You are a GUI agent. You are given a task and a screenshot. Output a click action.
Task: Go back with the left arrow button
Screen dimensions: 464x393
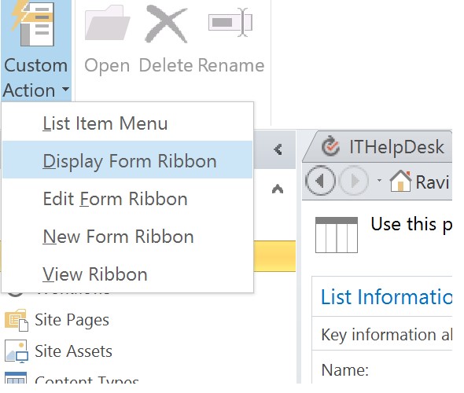(320, 180)
